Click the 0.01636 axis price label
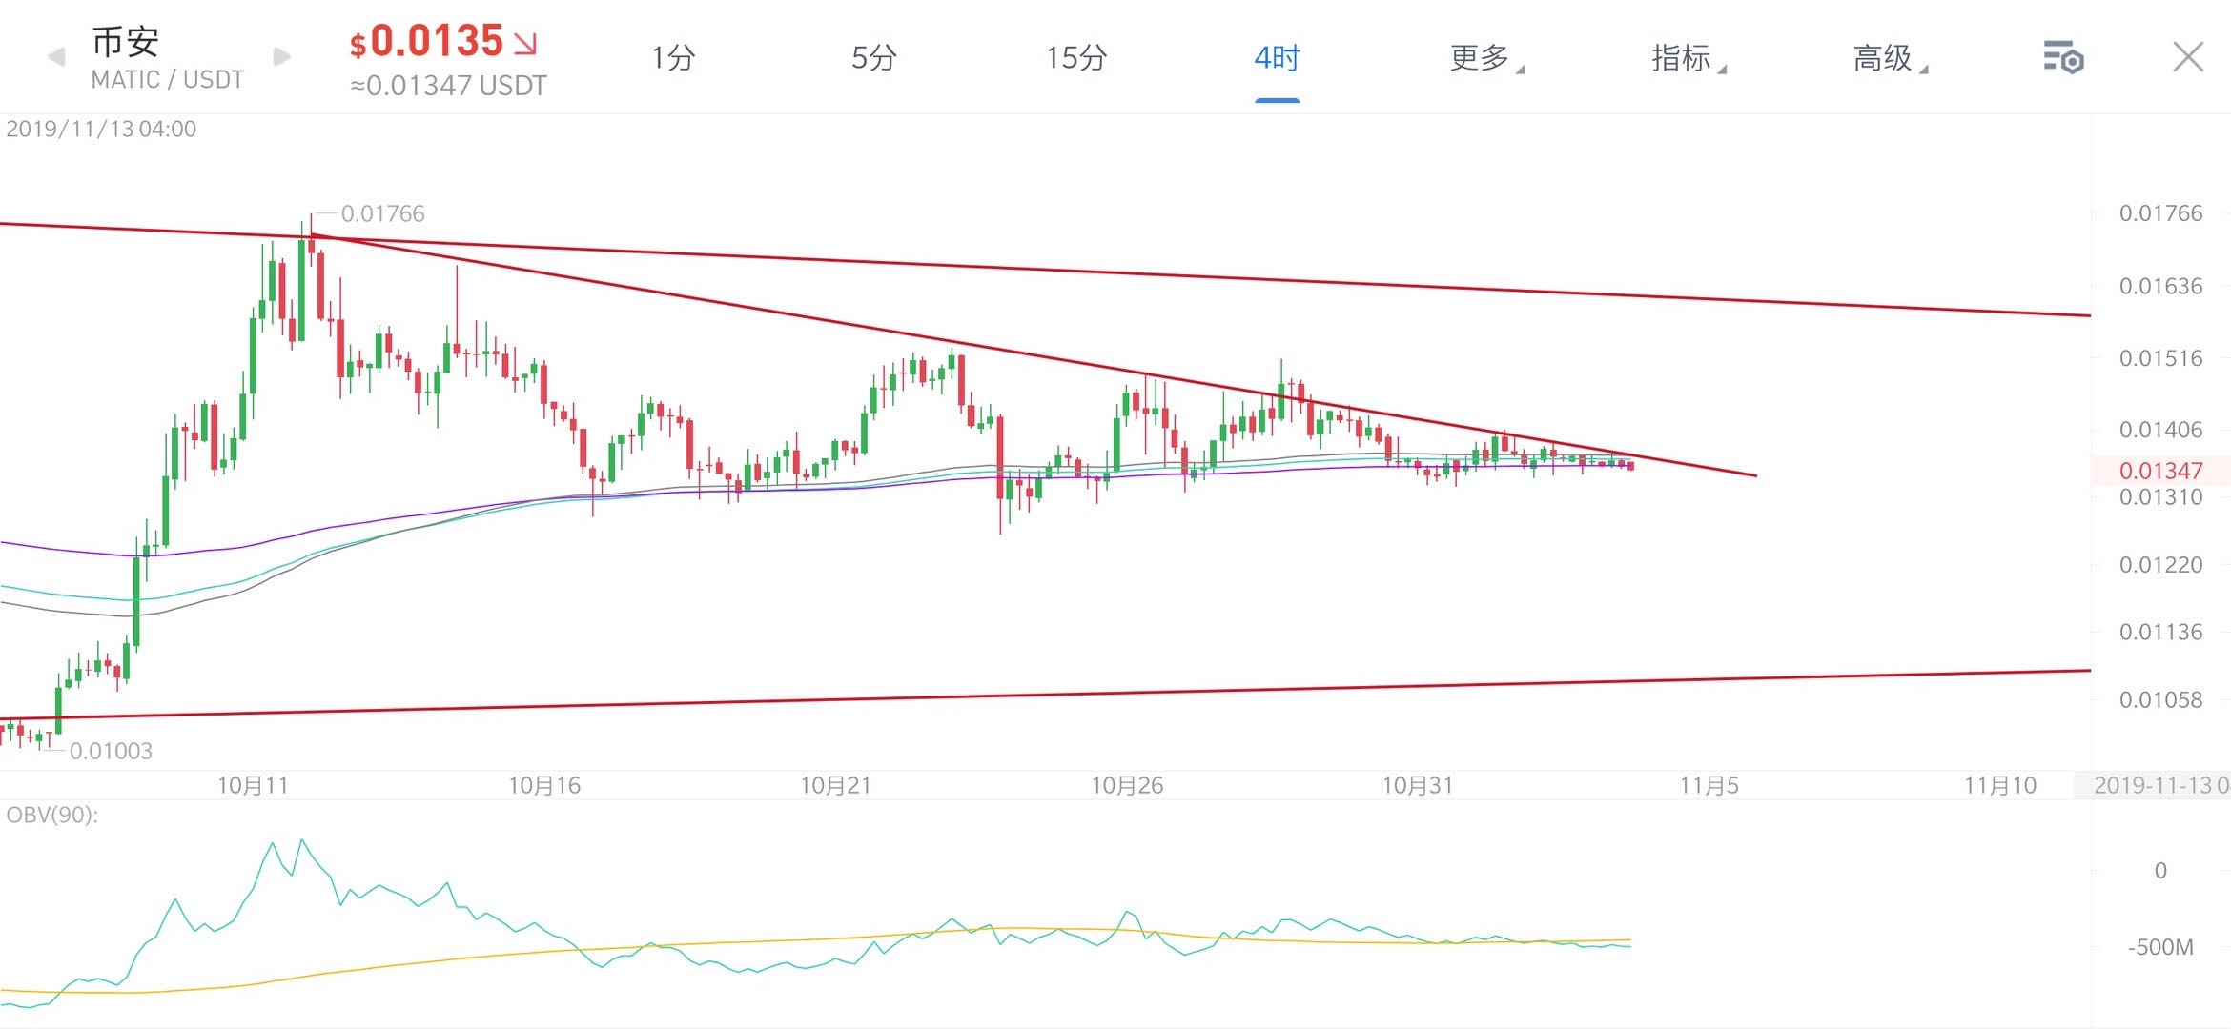 pos(2160,286)
